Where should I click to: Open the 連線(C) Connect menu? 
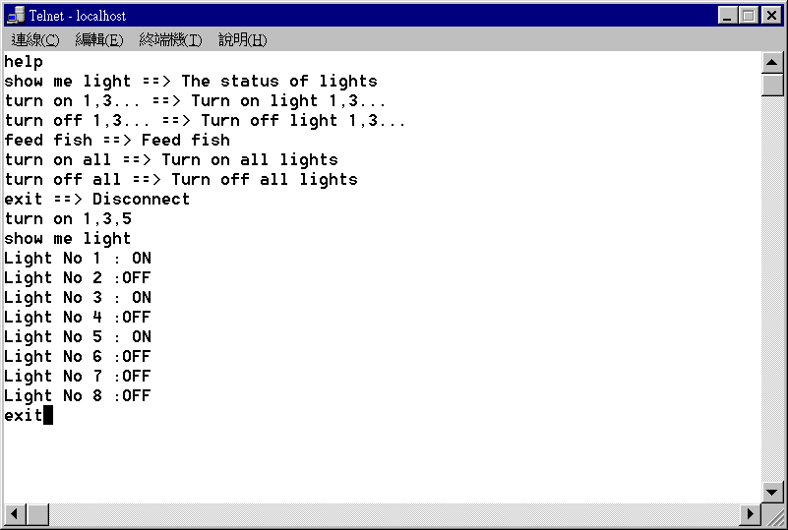(35, 39)
